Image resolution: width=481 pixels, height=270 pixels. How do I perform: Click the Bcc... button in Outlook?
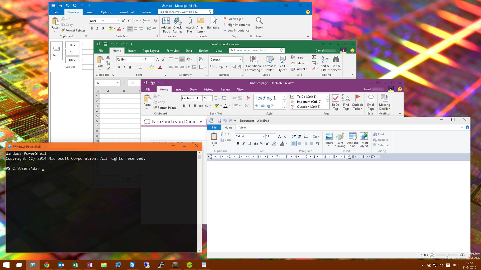click(x=72, y=60)
